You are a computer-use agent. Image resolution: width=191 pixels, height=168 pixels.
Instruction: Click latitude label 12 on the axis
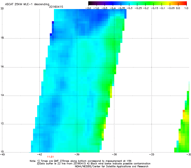(2, 124)
